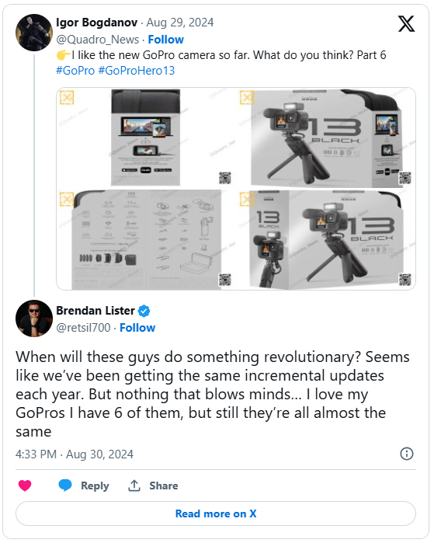Viewport: 434px width, 543px height.
Task: Click the Read more on X button
Action: tap(216, 513)
